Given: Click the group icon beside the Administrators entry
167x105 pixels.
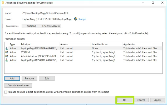Looking at the screenshot, I should (x=7, y=56).
